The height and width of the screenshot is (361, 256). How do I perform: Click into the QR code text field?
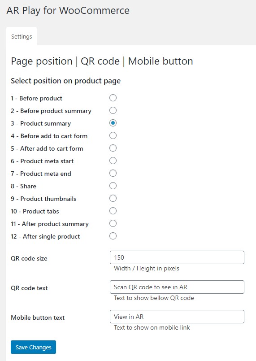tap(177, 287)
